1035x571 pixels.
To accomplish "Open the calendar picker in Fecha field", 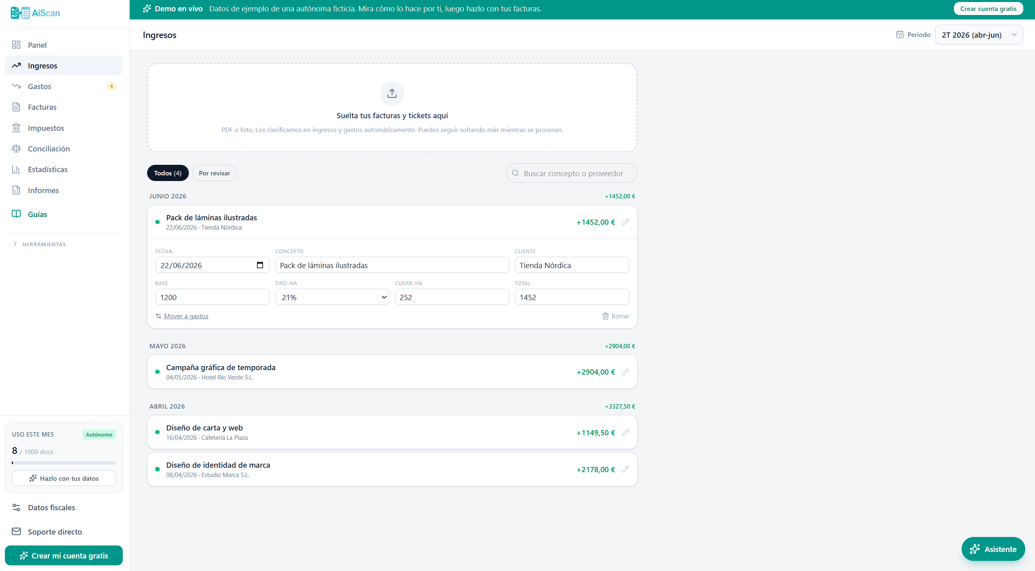I will [x=260, y=265].
